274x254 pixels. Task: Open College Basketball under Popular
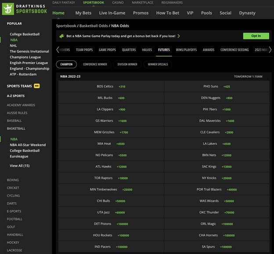point(25,34)
